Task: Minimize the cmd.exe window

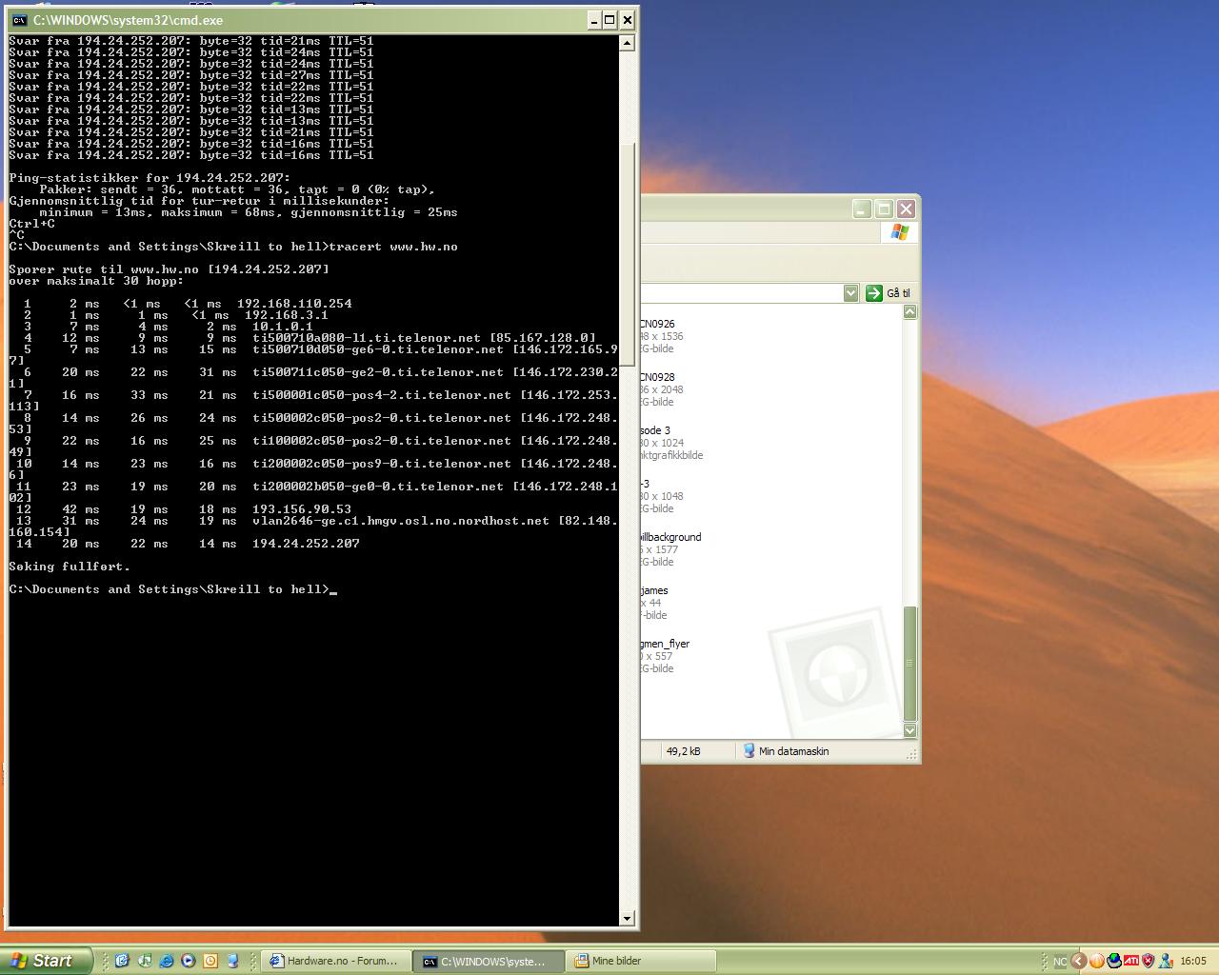Action: (x=594, y=19)
